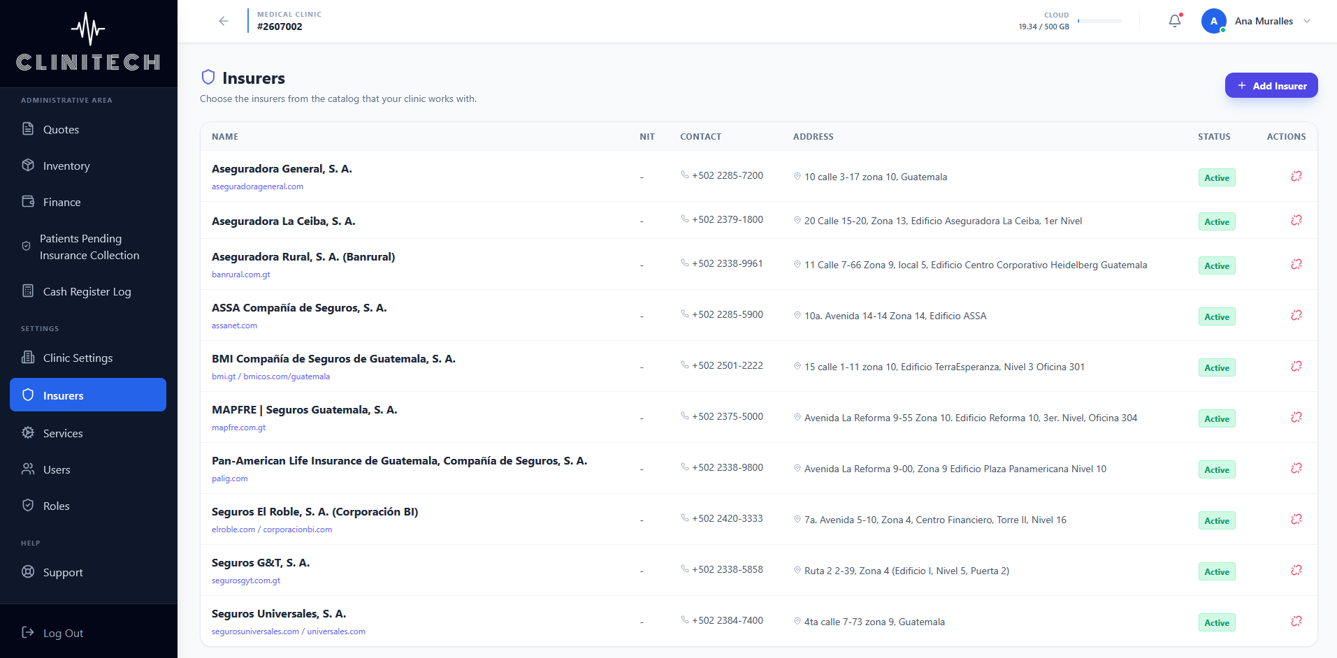
Task: Open mapfre.com.gt link
Action: (x=238, y=427)
